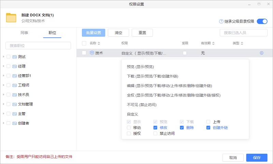Viewport: 273px width, 164px height.
Task: Sort by 类型 column arrows
Action: tap(242, 43)
